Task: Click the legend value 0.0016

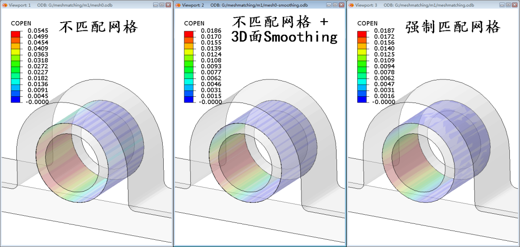Action: click(384, 96)
